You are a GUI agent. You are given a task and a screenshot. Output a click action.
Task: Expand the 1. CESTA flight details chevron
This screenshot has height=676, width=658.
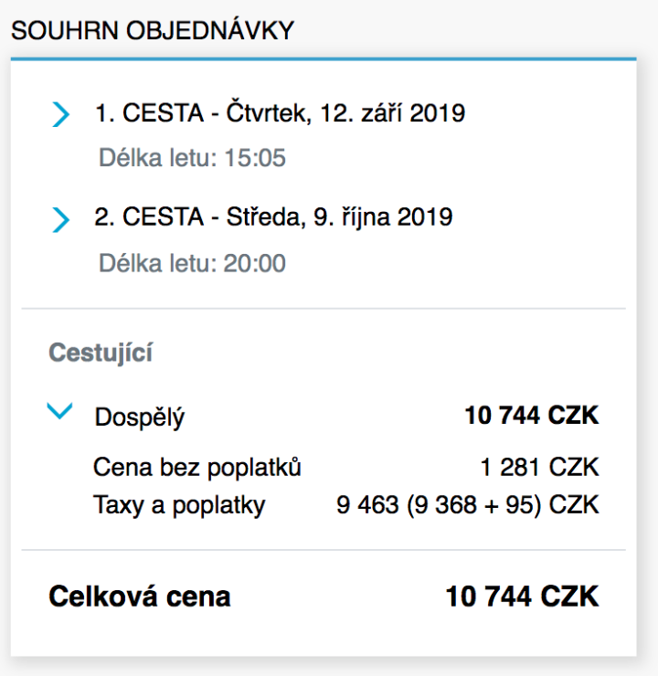pos(60,115)
